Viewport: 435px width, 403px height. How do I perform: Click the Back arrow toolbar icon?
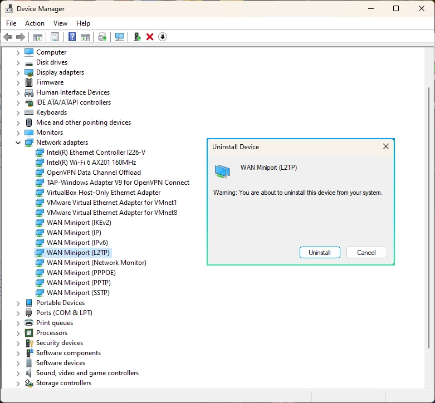click(8, 37)
